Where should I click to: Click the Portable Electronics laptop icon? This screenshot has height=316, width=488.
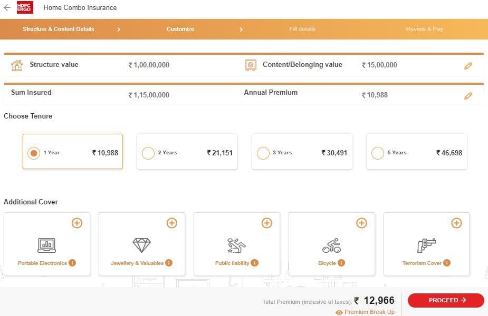click(x=46, y=245)
